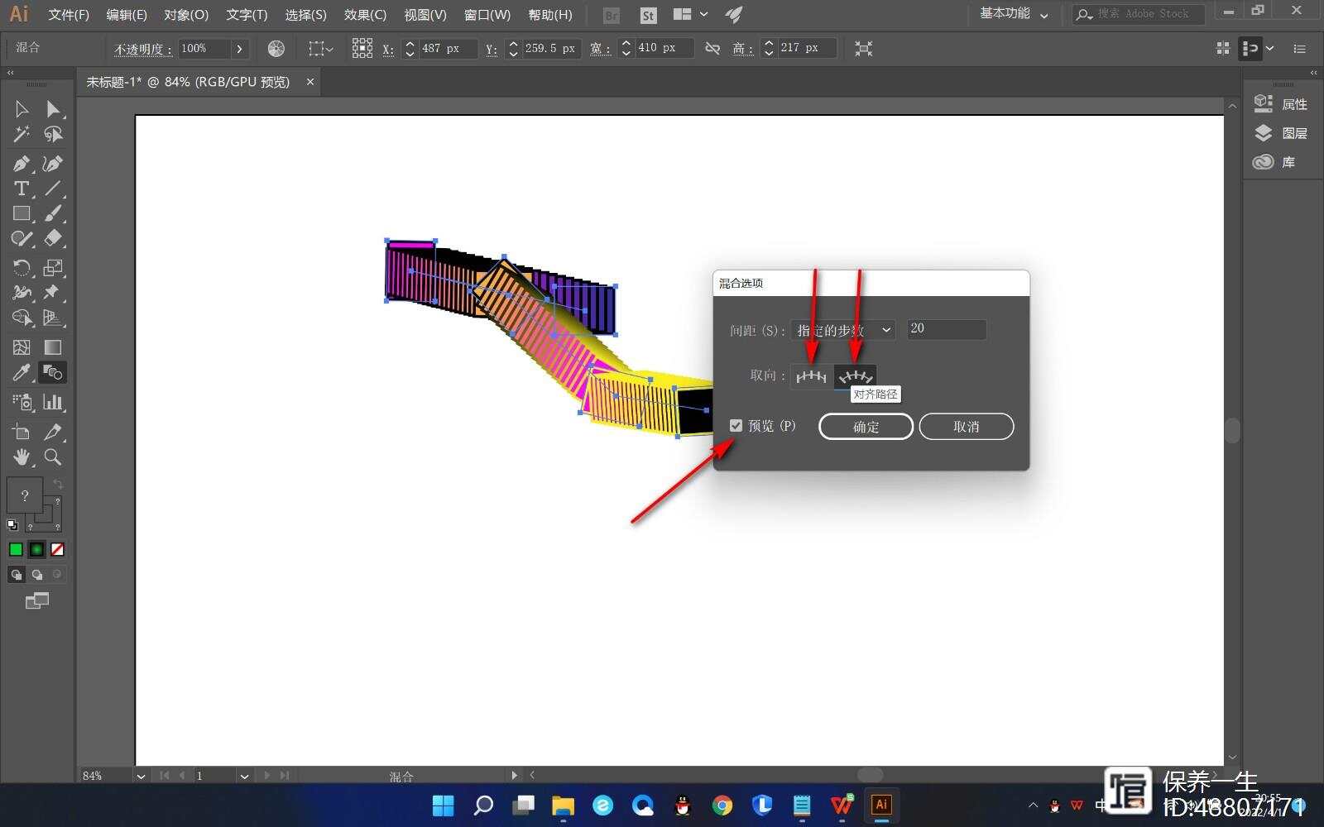Open the Object menu

[186, 15]
